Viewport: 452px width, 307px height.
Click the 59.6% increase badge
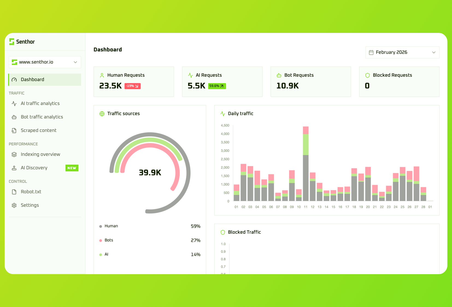(217, 86)
